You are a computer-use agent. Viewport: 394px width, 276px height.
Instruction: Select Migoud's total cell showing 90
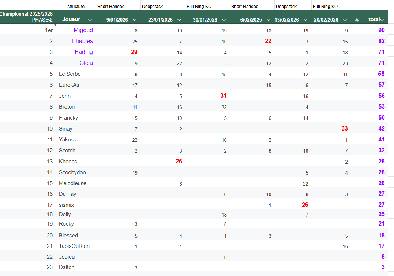tap(381, 30)
